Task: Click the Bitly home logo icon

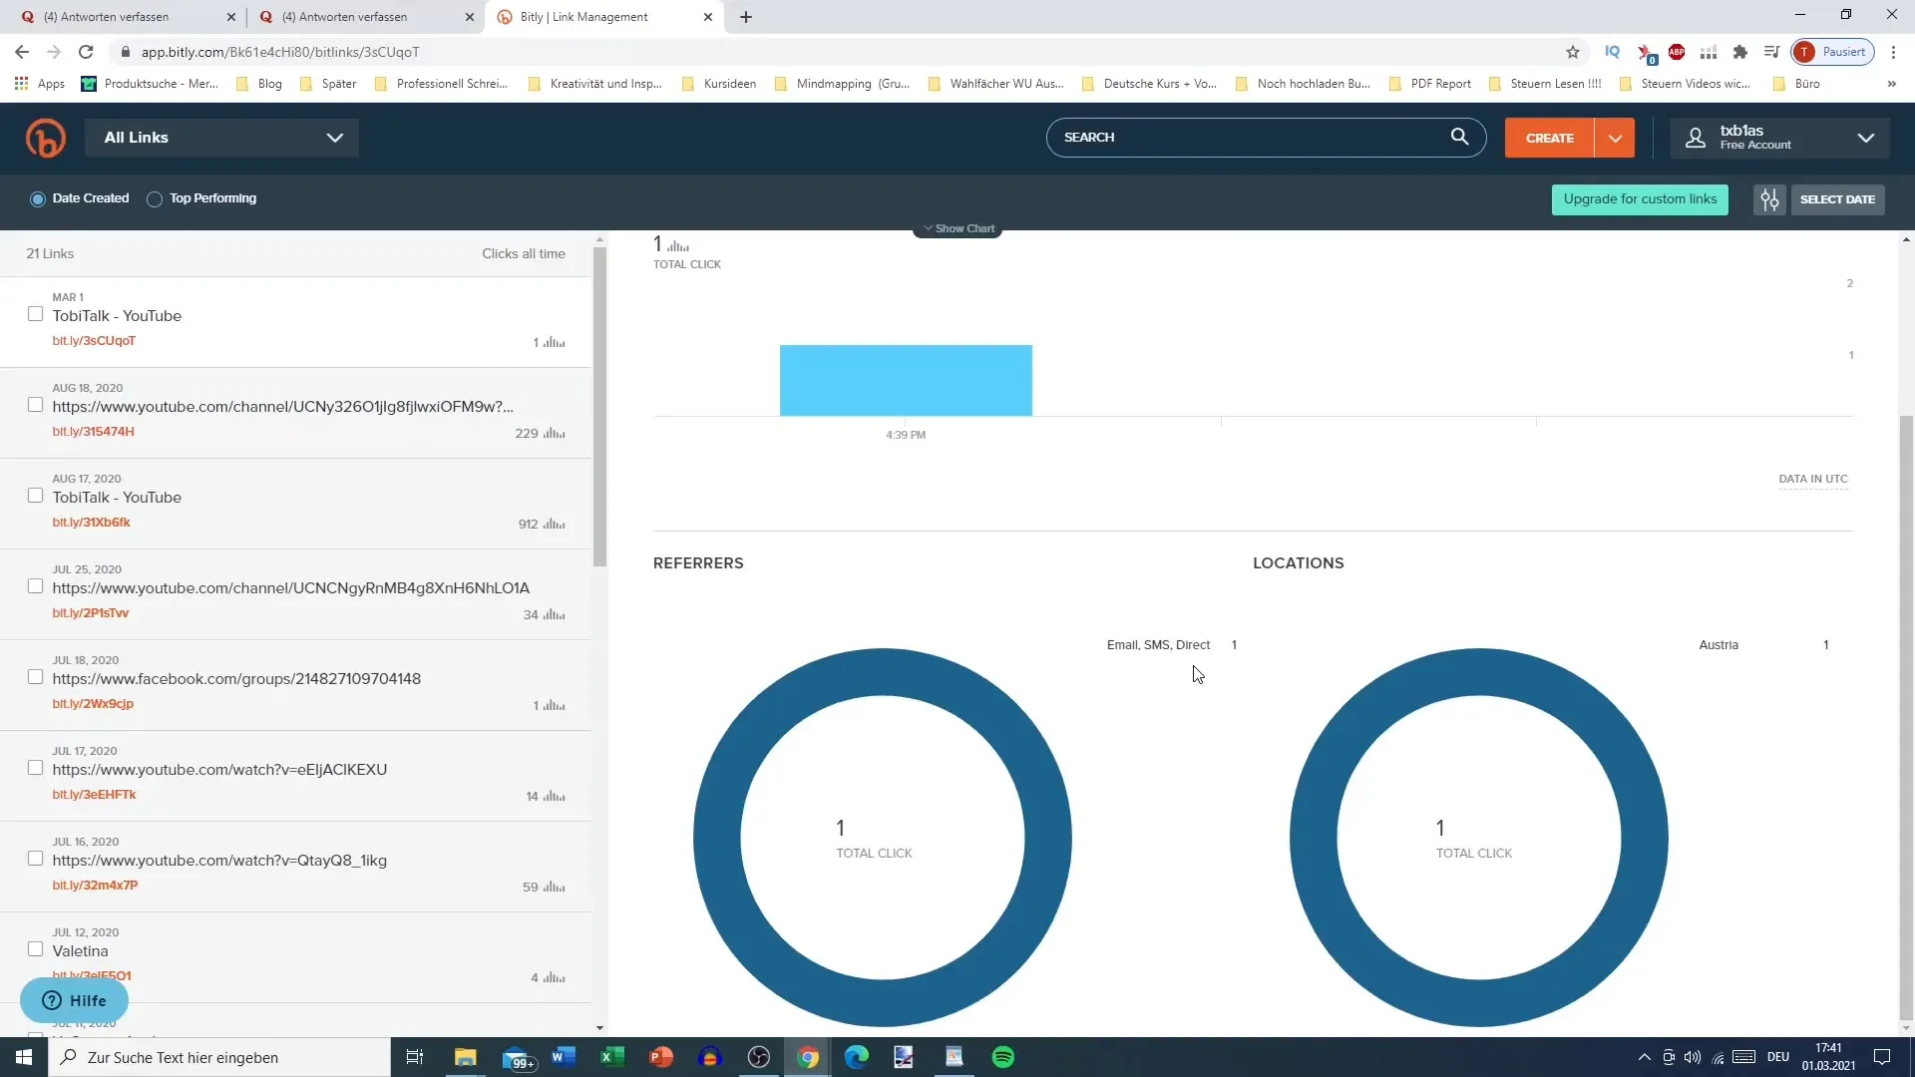Action: tap(45, 137)
